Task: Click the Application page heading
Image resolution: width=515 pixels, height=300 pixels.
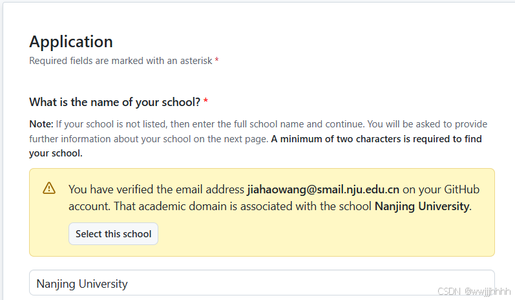Action: click(71, 42)
